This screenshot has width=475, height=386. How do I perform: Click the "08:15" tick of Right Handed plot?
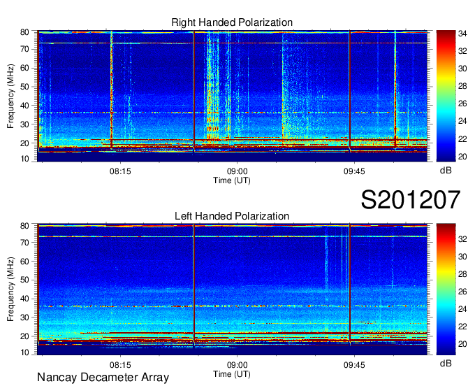click(120, 171)
